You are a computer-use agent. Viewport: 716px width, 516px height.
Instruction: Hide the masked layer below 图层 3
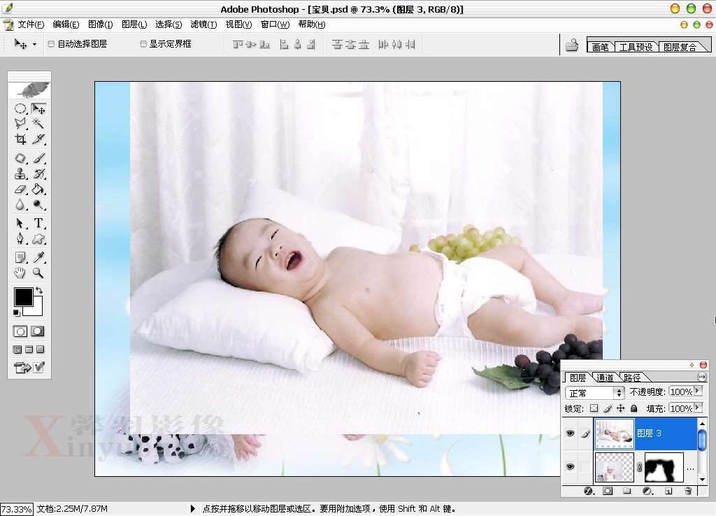click(571, 466)
